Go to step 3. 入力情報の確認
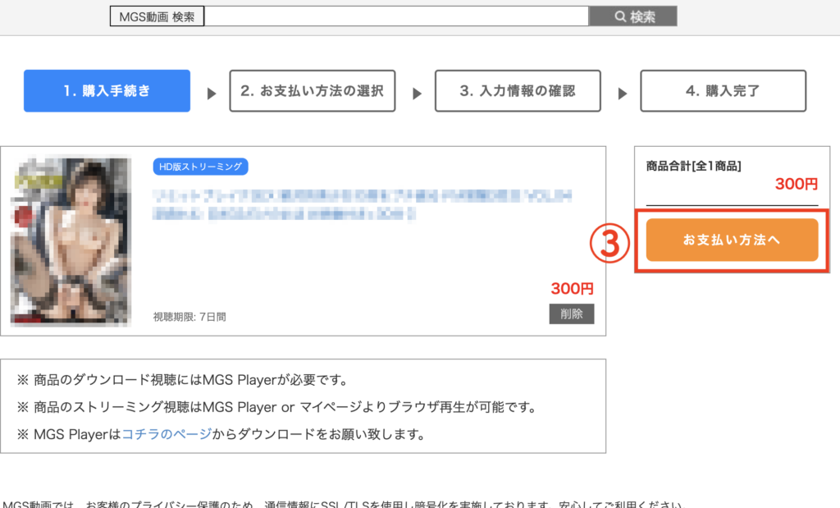This screenshot has width=840, height=508. pos(518,91)
